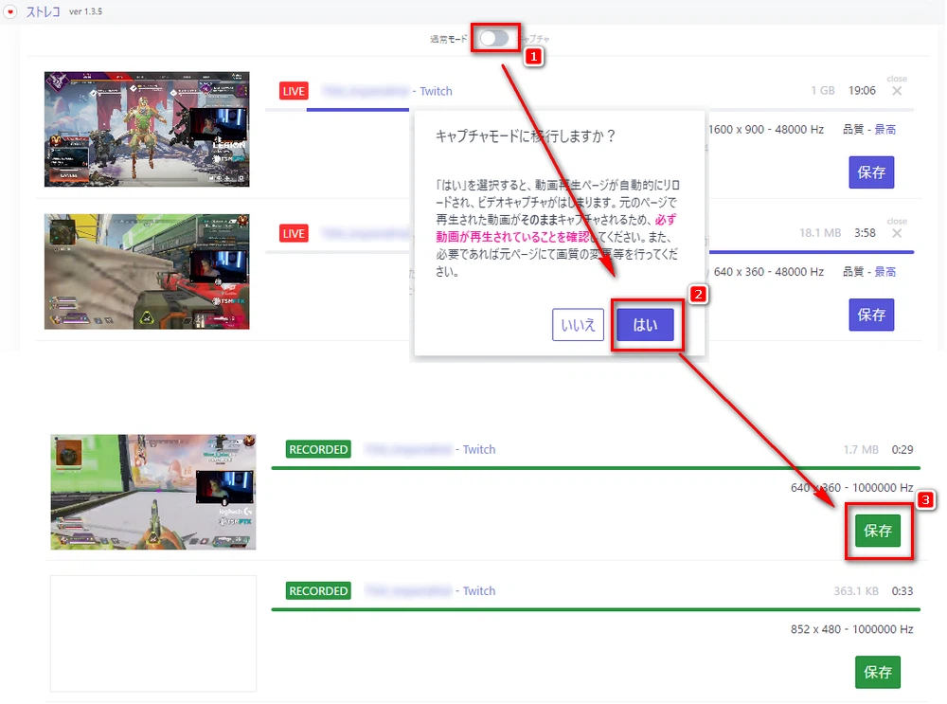
Task: Click the '18.1 MB' file size text
Action: (x=819, y=233)
